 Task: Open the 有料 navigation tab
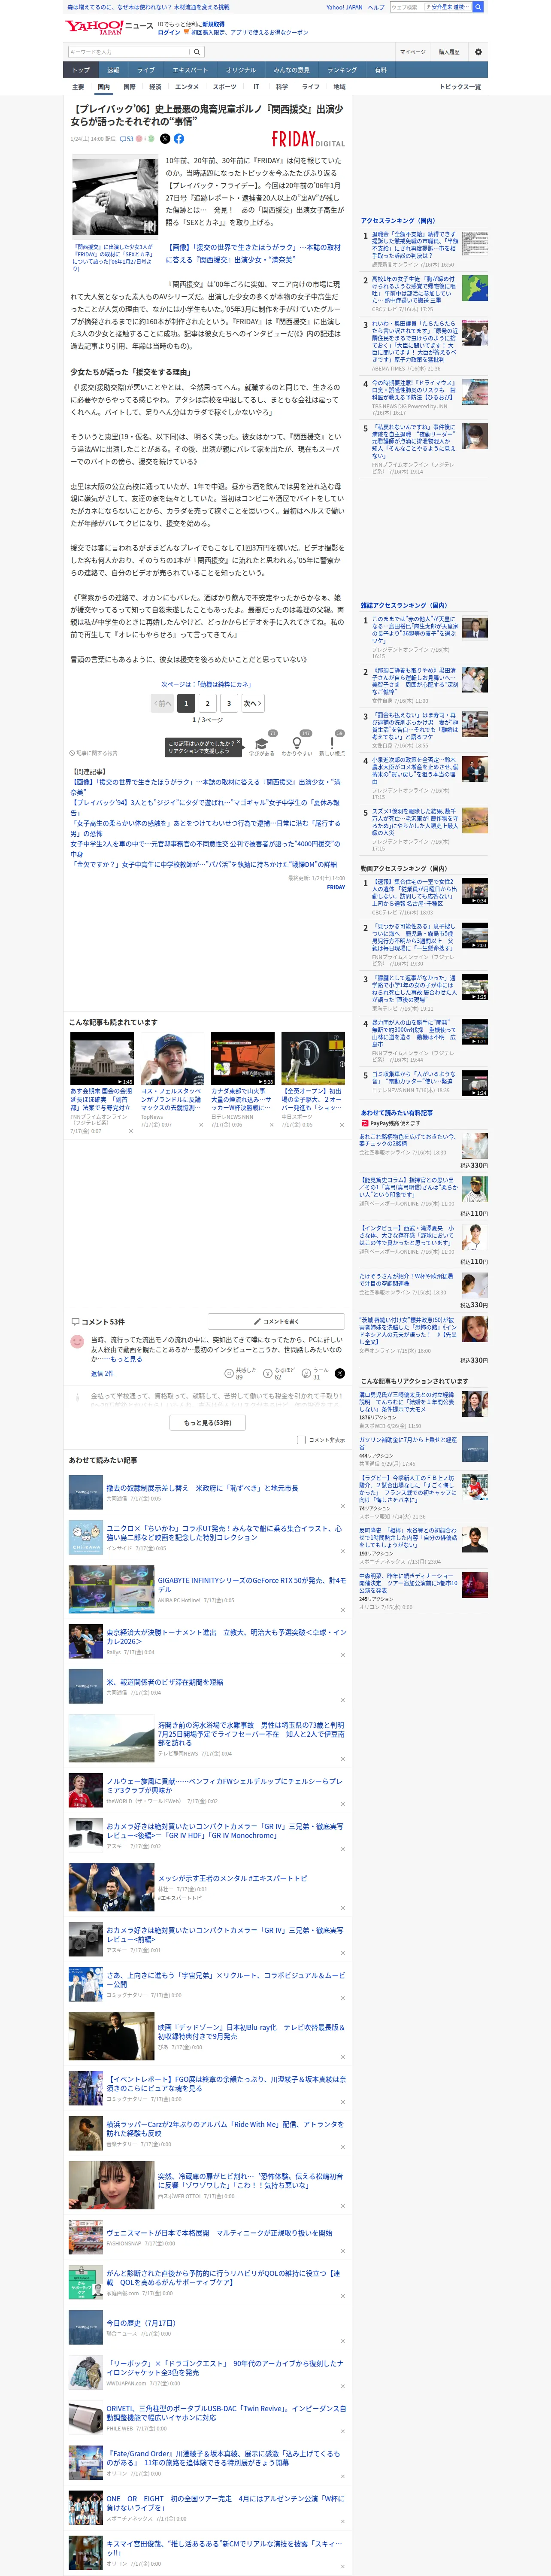(380, 70)
